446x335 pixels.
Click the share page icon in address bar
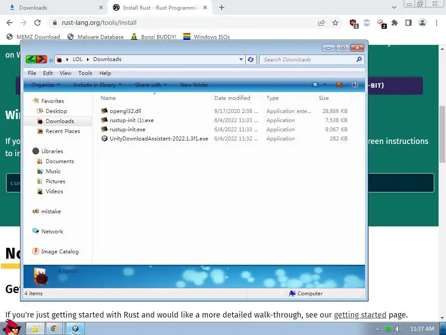(x=321, y=23)
